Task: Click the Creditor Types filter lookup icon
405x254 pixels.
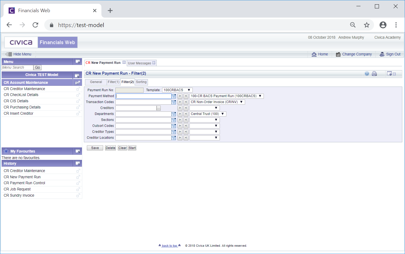Action: click(174, 132)
